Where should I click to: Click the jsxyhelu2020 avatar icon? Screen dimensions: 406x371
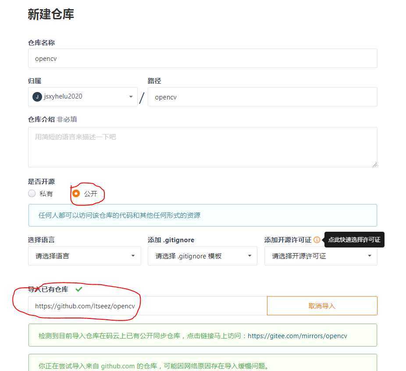coord(37,97)
